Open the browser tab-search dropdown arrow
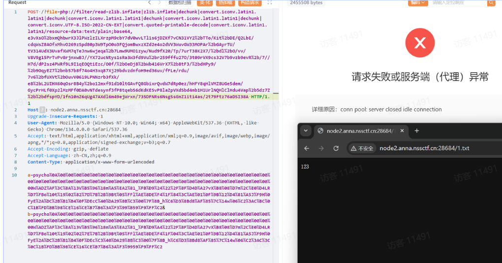The image size is (502, 263). click(x=306, y=131)
